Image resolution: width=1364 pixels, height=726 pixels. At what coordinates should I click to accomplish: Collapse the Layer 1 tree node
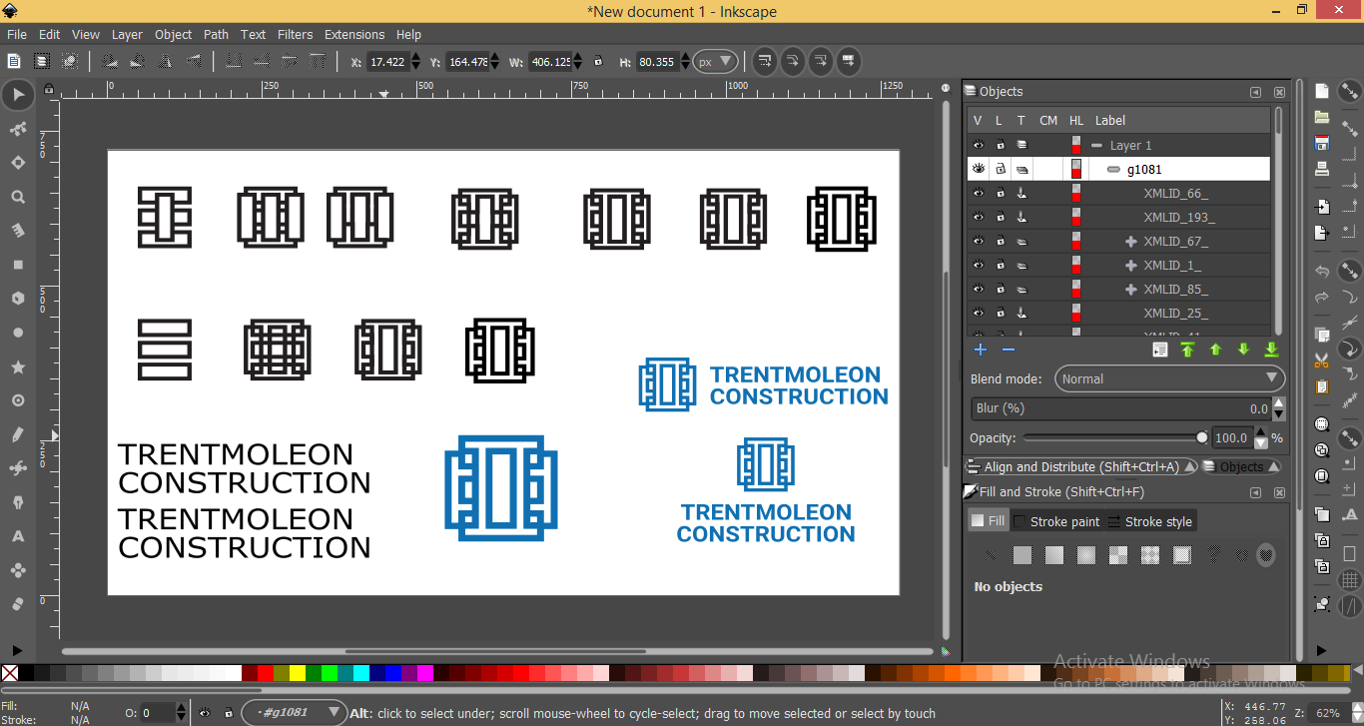(x=1097, y=146)
